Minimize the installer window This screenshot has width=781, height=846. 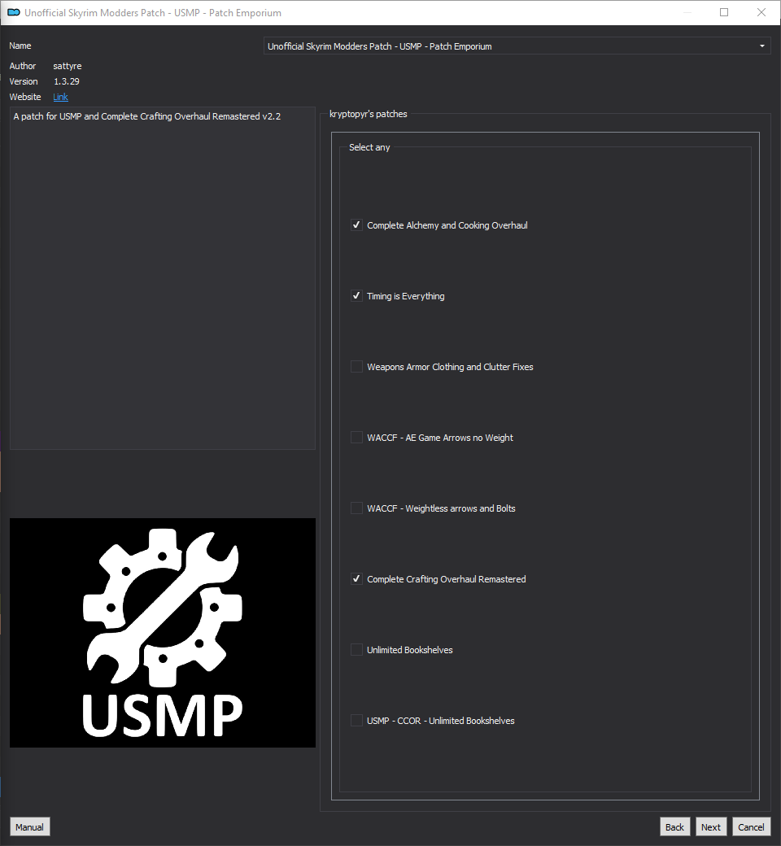(x=687, y=13)
